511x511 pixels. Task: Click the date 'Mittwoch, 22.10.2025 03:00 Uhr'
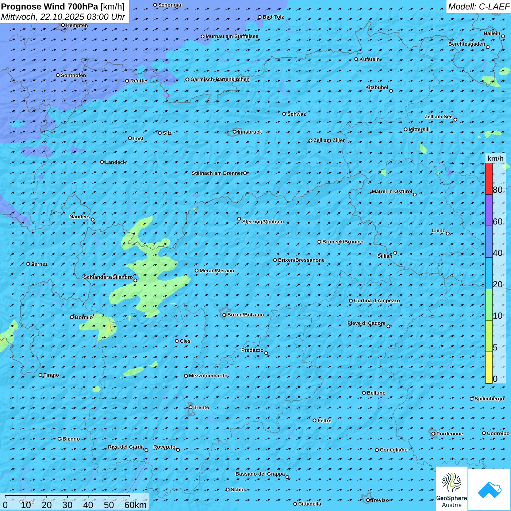63,17
